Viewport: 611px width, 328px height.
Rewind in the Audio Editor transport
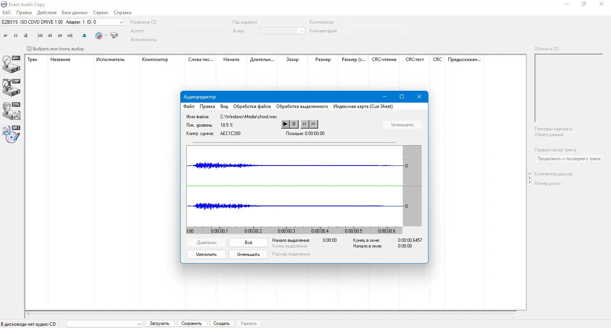[x=304, y=124]
